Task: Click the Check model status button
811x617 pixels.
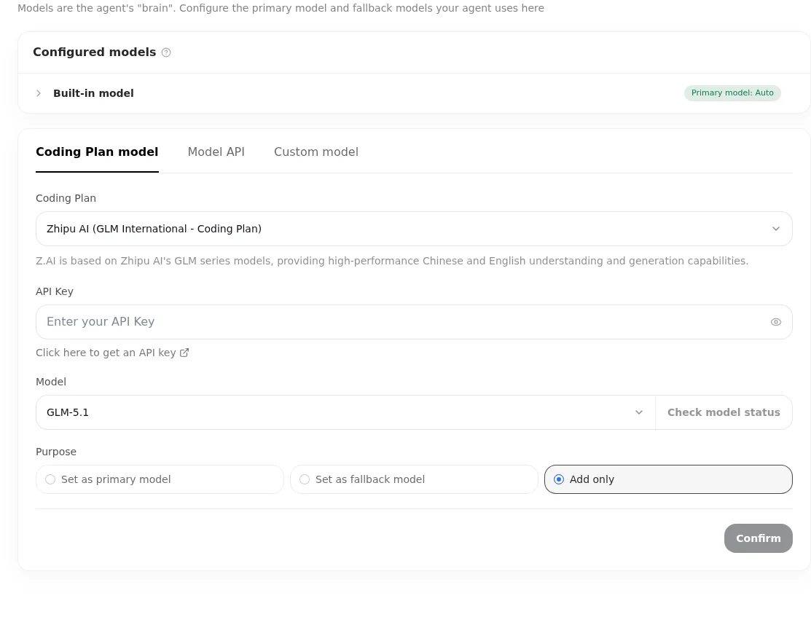Action: click(724, 412)
